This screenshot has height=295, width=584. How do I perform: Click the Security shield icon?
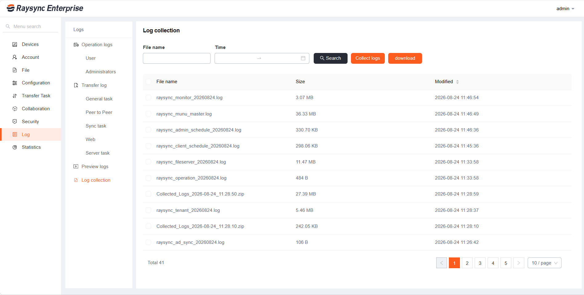click(x=14, y=122)
